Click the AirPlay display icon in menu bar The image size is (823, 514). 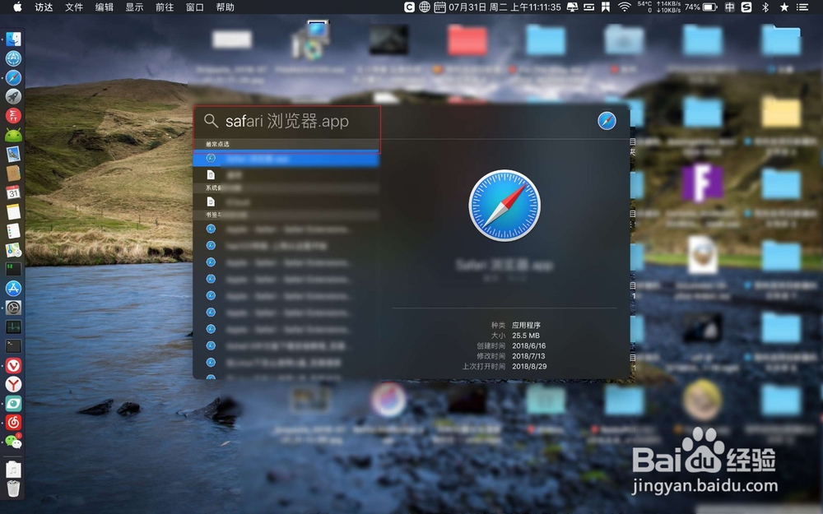[x=573, y=7]
